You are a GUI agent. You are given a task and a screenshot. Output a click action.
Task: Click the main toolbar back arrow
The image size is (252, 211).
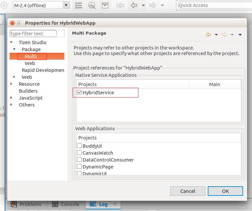(134, 5)
